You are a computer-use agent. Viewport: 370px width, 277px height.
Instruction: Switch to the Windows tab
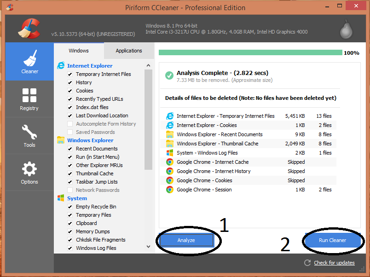[79, 51]
